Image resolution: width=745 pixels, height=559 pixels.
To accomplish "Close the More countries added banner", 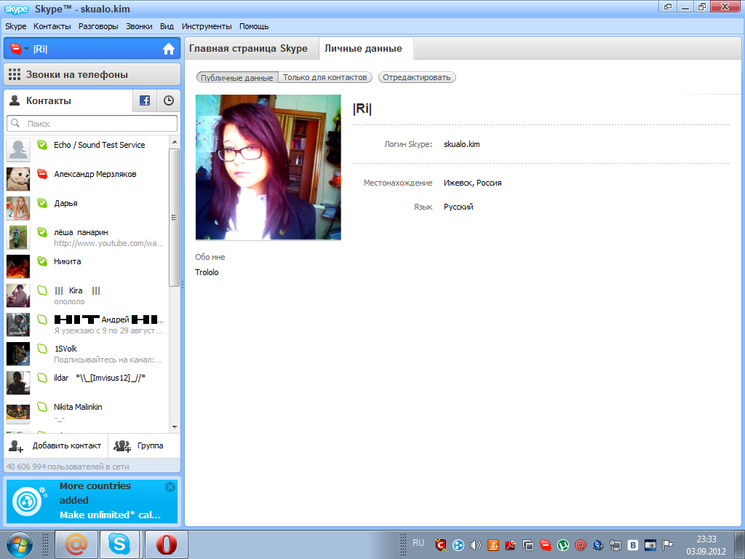I will (x=170, y=487).
